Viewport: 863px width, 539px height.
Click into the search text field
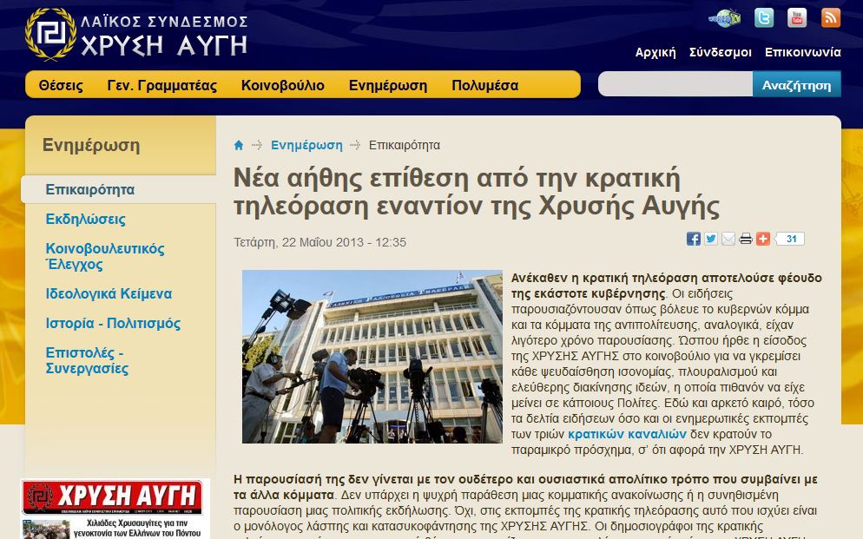pos(675,85)
